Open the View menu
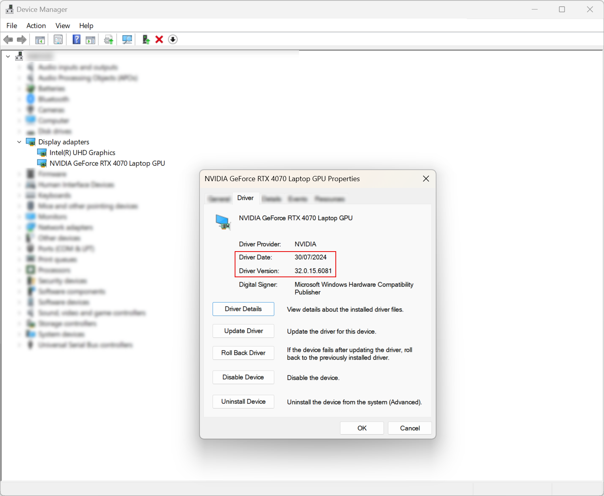The height and width of the screenshot is (496, 604). tap(62, 26)
